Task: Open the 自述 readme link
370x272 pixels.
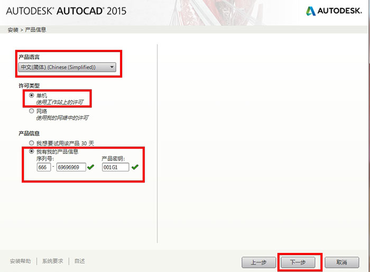Action: 79,261
